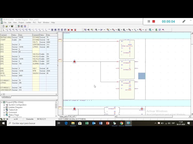Click right arrow of status table horizontal scrollbar
193x144 pixels.
56,94
